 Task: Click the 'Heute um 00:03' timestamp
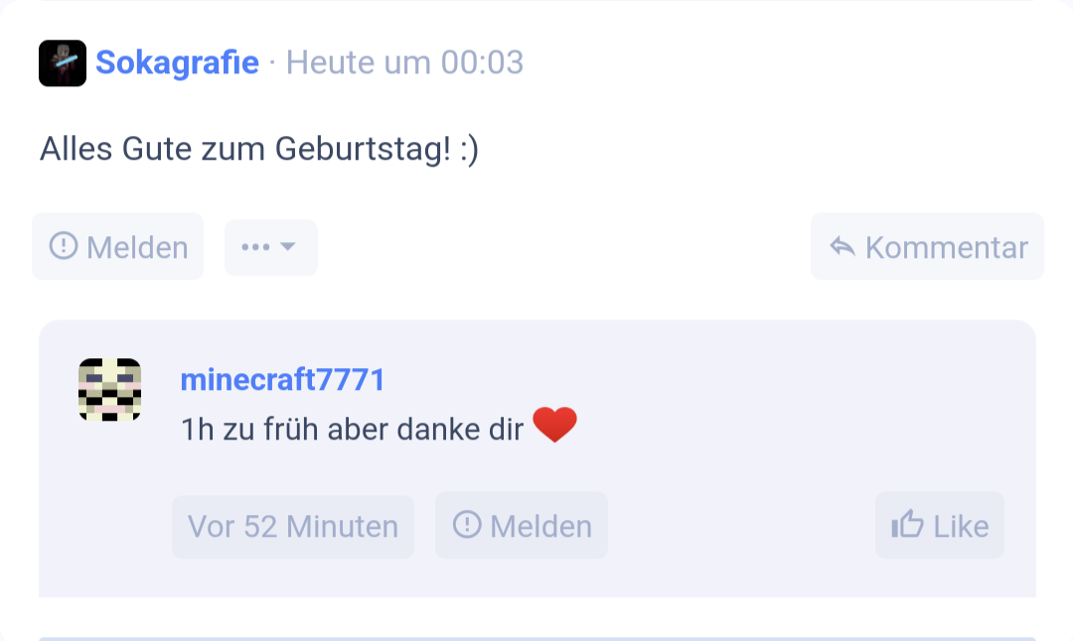[403, 62]
